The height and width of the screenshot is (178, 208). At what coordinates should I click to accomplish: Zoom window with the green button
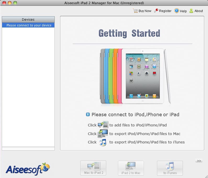15,3
